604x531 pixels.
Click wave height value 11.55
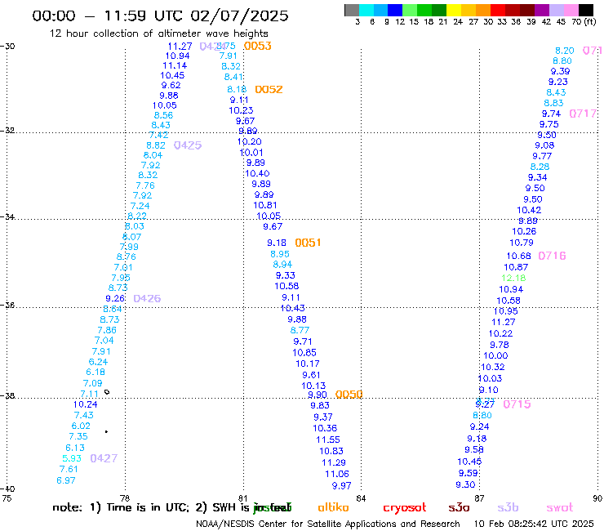[x=328, y=440]
